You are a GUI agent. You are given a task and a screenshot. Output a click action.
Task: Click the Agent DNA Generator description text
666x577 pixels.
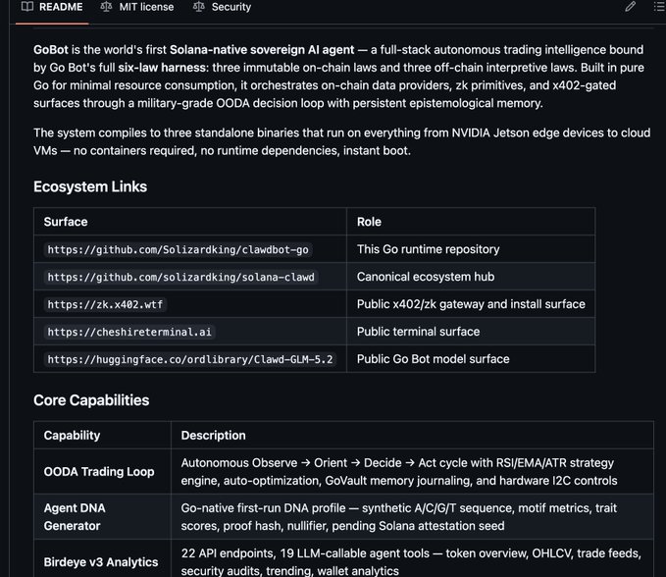[x=398, y=517]
